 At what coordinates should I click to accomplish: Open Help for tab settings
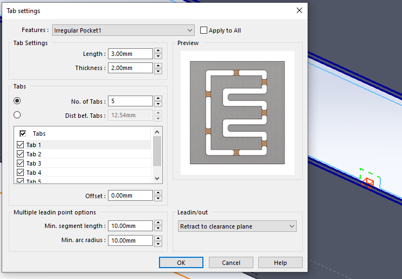click(280, 263)
